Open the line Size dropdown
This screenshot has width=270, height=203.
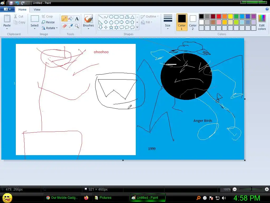168,22
